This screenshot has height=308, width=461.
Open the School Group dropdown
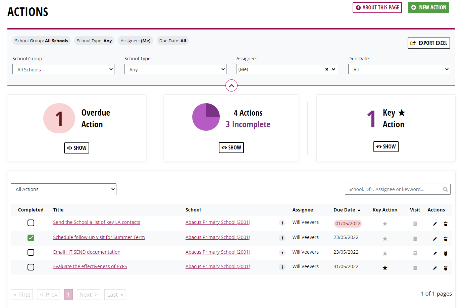[63, 69]
